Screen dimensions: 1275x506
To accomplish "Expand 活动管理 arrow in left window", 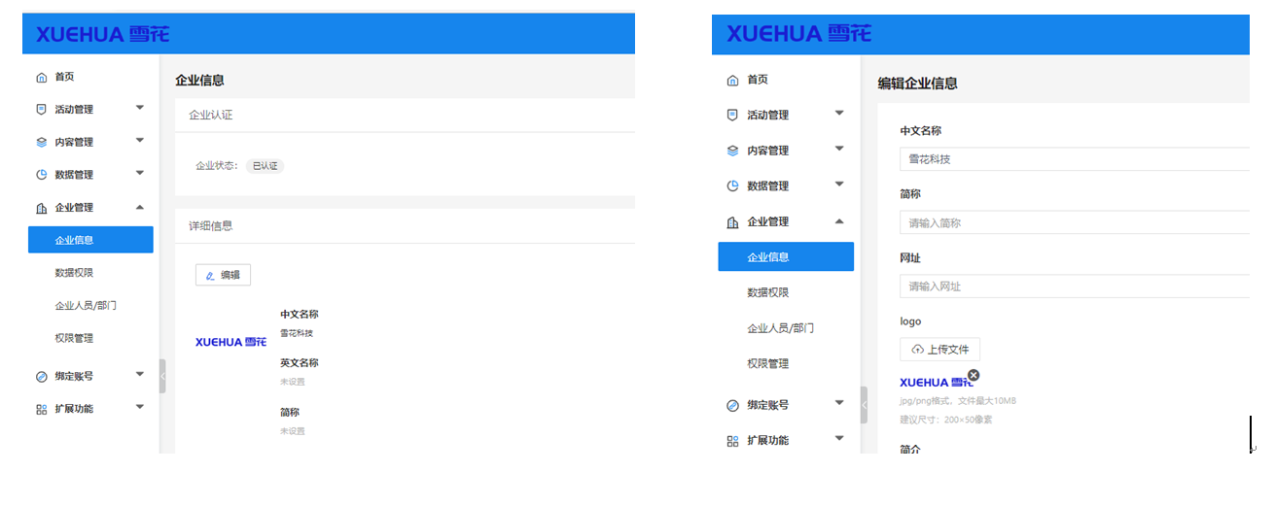I will pyautogui.click(x=140, y=108).
